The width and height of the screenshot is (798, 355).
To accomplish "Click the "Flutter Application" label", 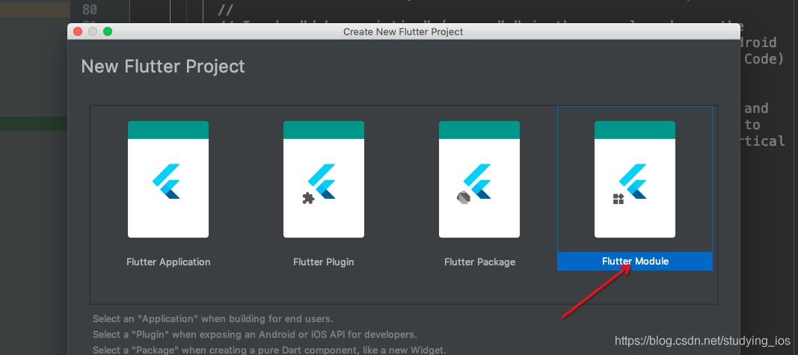I will pos(168,262).
